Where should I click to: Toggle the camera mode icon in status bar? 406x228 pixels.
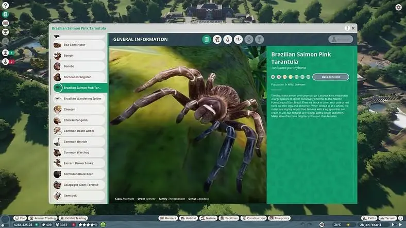click(322, 224)
